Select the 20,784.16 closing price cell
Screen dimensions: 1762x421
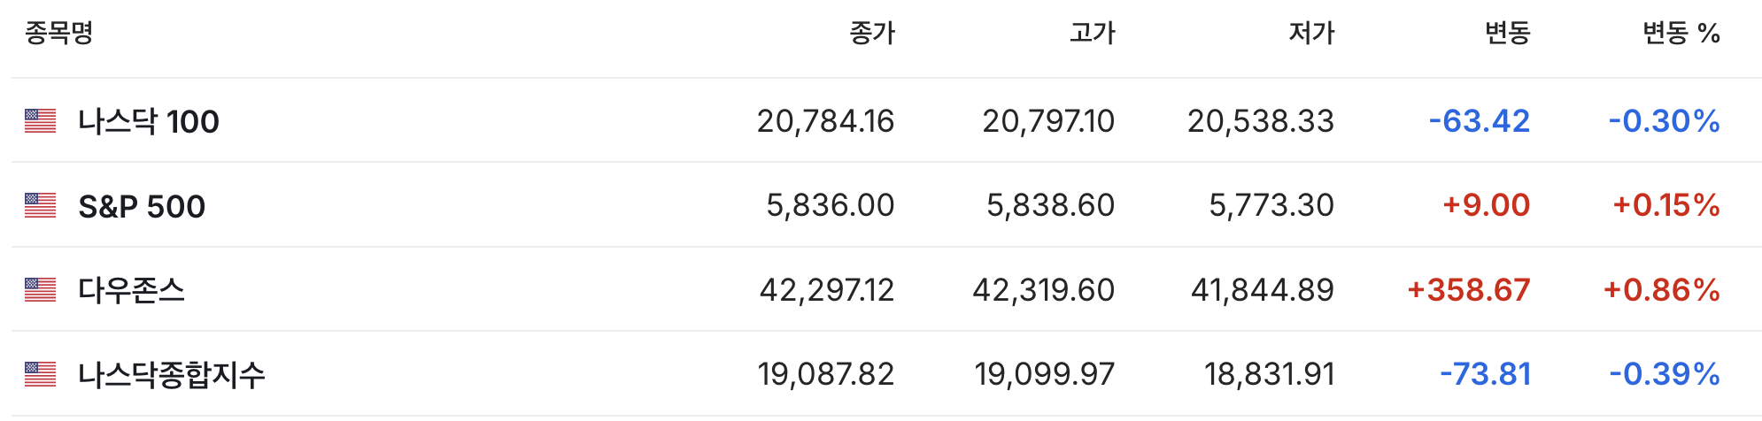tap(825, 121)
